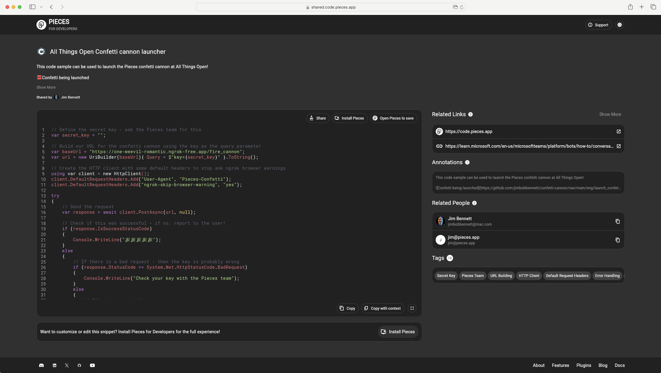Copy Jim Bennett's contact info

point(617,221)
